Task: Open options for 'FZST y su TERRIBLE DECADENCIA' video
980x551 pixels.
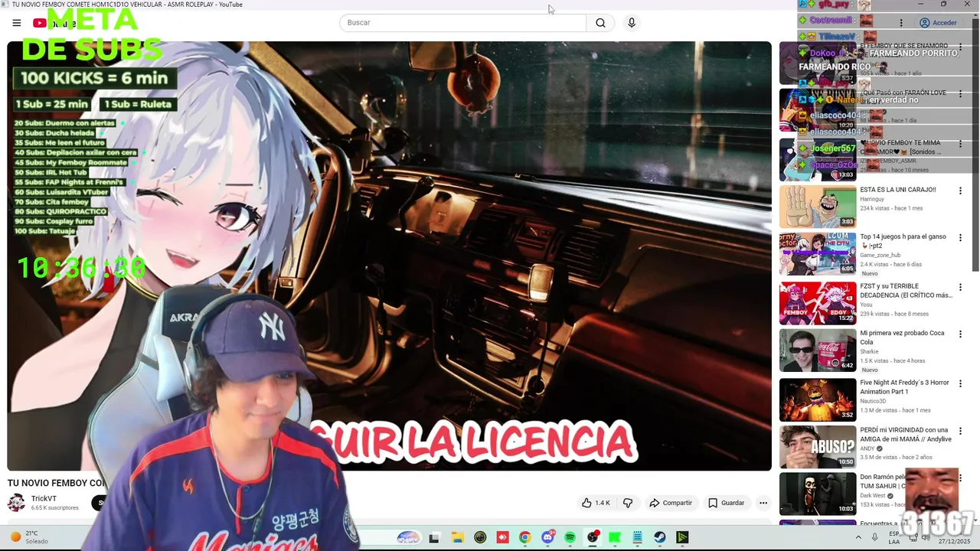Action: coord(960,287)
